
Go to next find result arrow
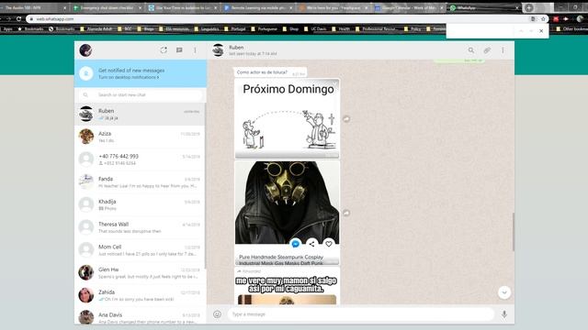[531, 31]
